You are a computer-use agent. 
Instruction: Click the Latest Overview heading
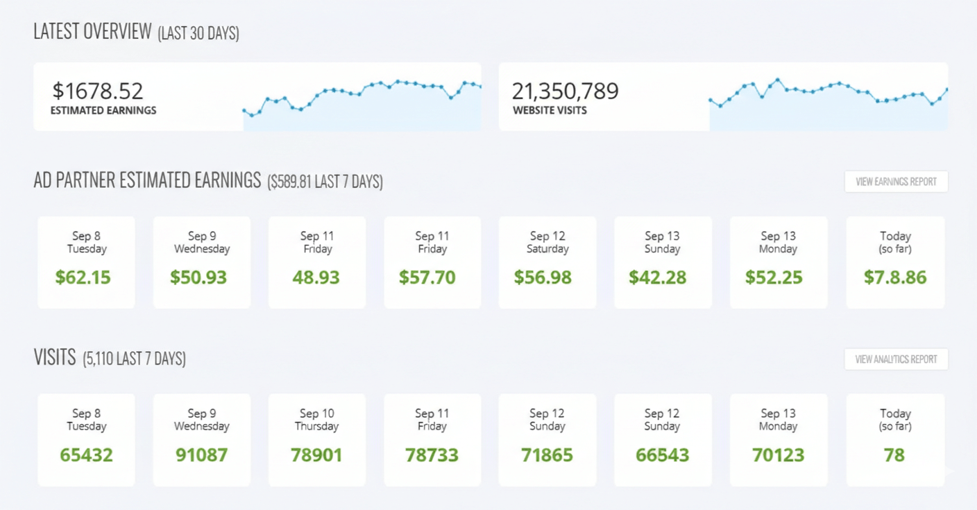[x=94, y=31]
